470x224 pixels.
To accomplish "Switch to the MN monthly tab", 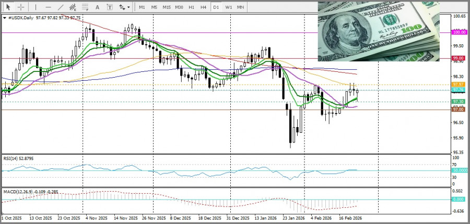I will (241, 7).
